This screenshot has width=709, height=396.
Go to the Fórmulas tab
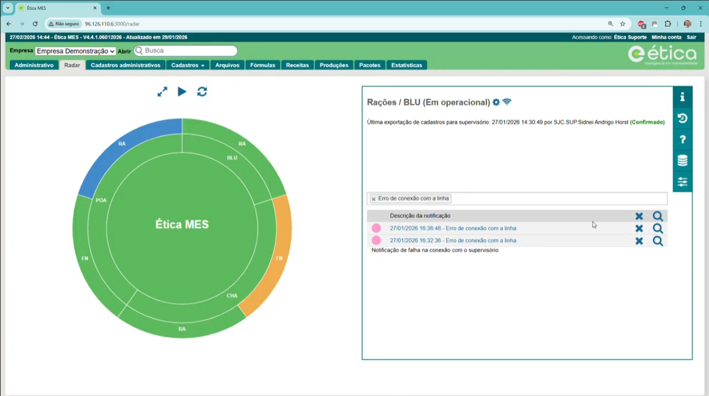coord(263,65)
